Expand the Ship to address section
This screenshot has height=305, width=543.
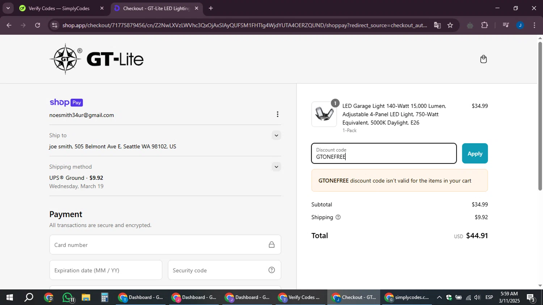(276, 135)
